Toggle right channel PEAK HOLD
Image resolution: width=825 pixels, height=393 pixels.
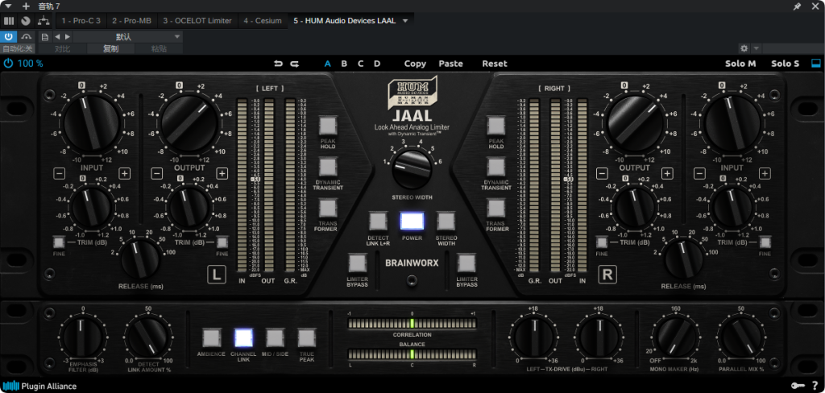(496, 125)
